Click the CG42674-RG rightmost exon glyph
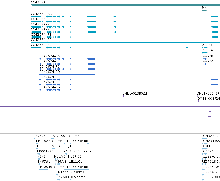Viewport: 220px width, 181px height. (187, 48)
